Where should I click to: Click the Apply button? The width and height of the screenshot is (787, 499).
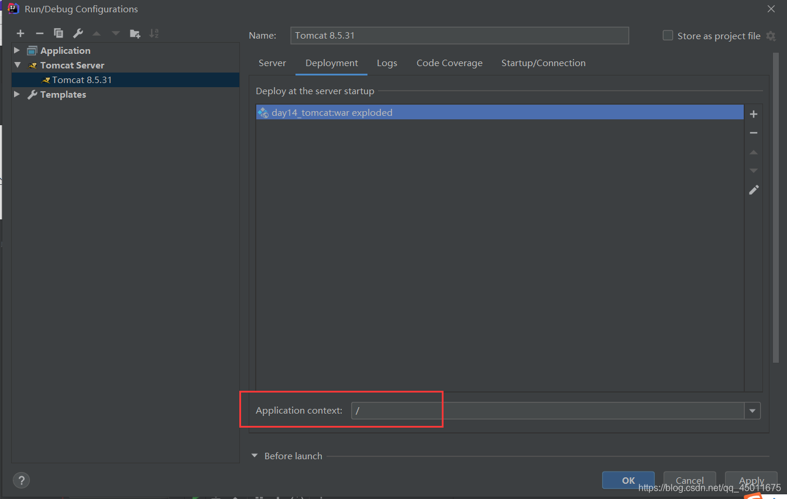pos(751,480)
